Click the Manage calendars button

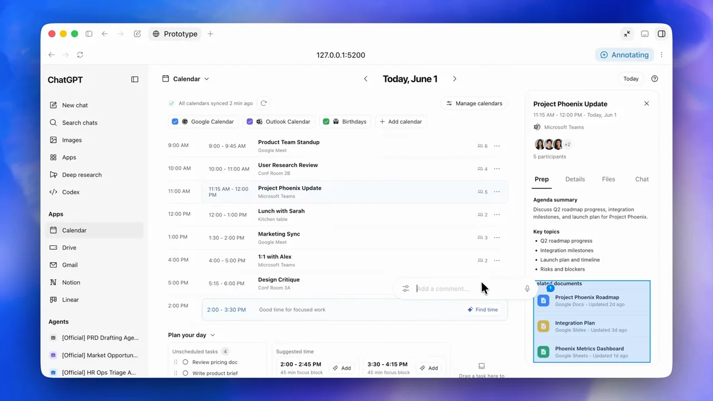point(474,103)
